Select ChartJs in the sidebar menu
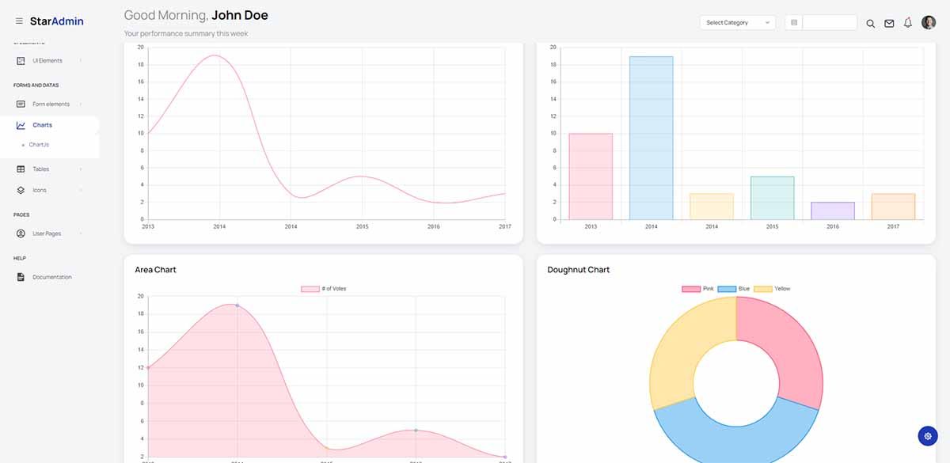 38,144
